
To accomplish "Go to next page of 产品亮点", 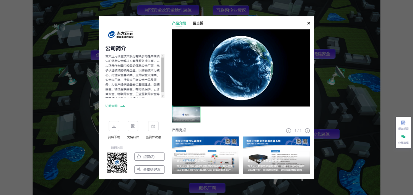I will point(307,131).
